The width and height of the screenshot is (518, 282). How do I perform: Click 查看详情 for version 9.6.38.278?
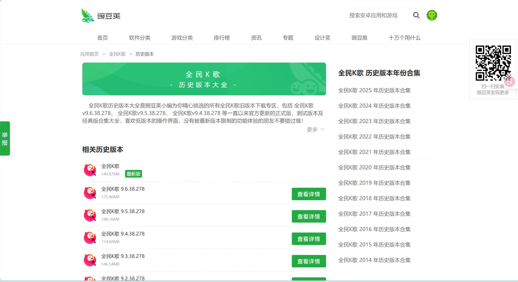tap(309, 194)
